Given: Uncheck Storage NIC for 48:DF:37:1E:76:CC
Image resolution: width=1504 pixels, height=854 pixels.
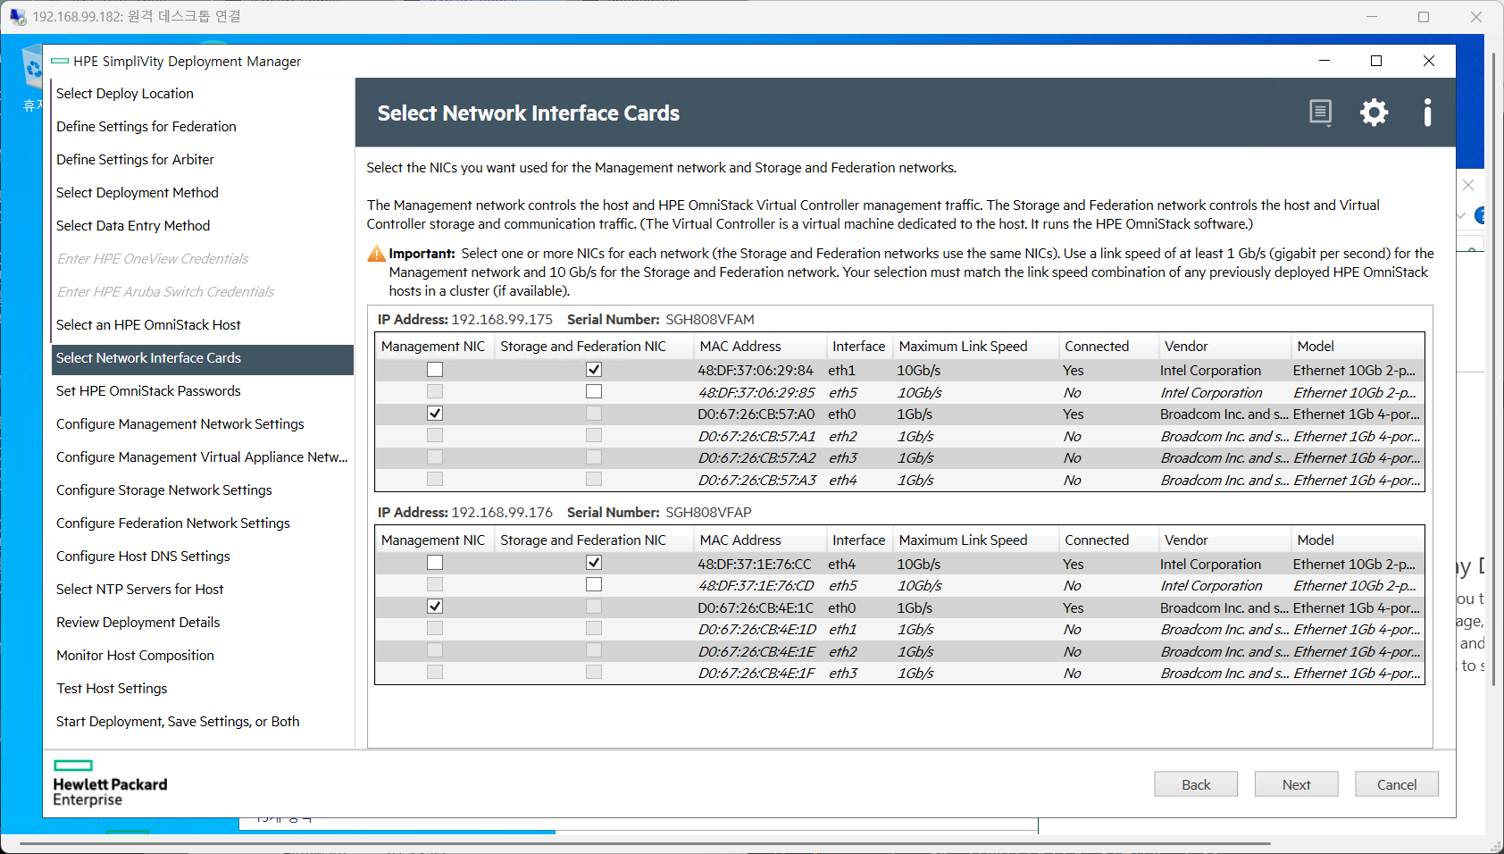Looking at the screenshot, I should pyautogui.click(x=594, y=563).
